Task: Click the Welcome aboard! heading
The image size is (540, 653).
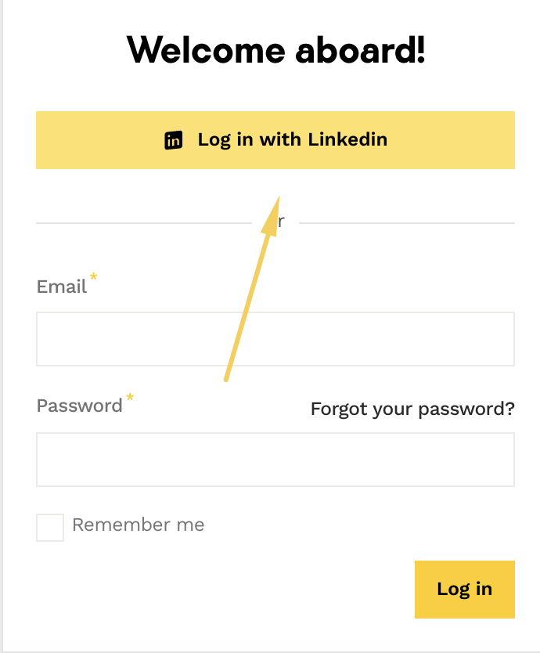Action: pyautogui.click(x=275, y=51)
